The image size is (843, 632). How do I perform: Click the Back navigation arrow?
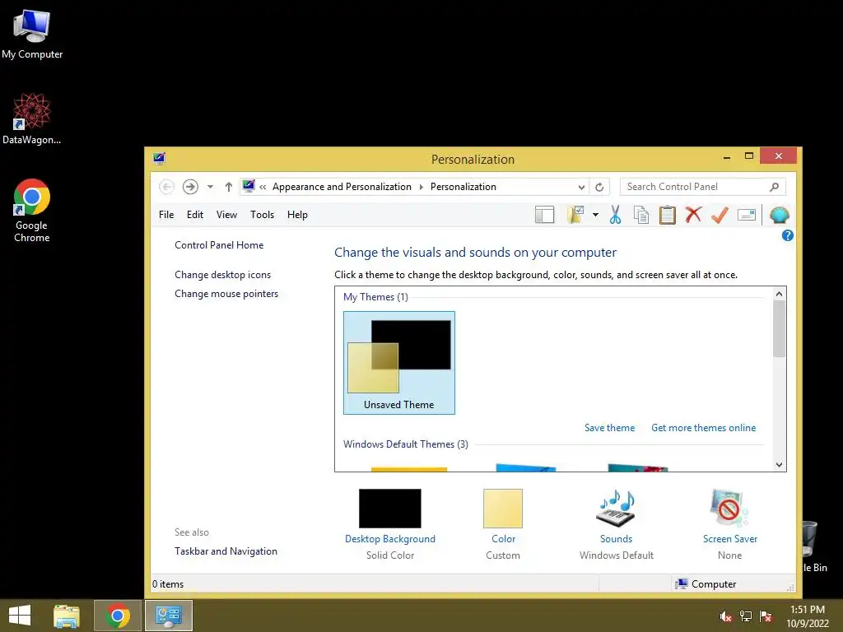coord(166,187)
